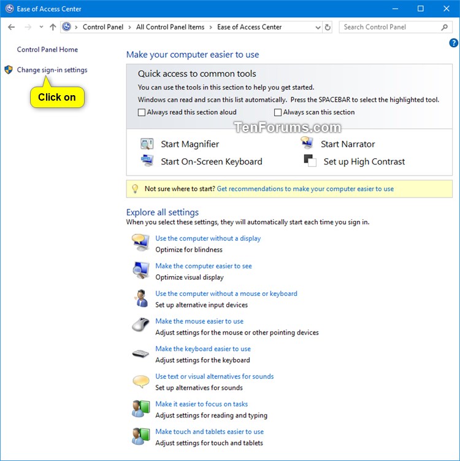
Task: Select the Ease of Access Center breadcrumb
Action: point(250,27)
